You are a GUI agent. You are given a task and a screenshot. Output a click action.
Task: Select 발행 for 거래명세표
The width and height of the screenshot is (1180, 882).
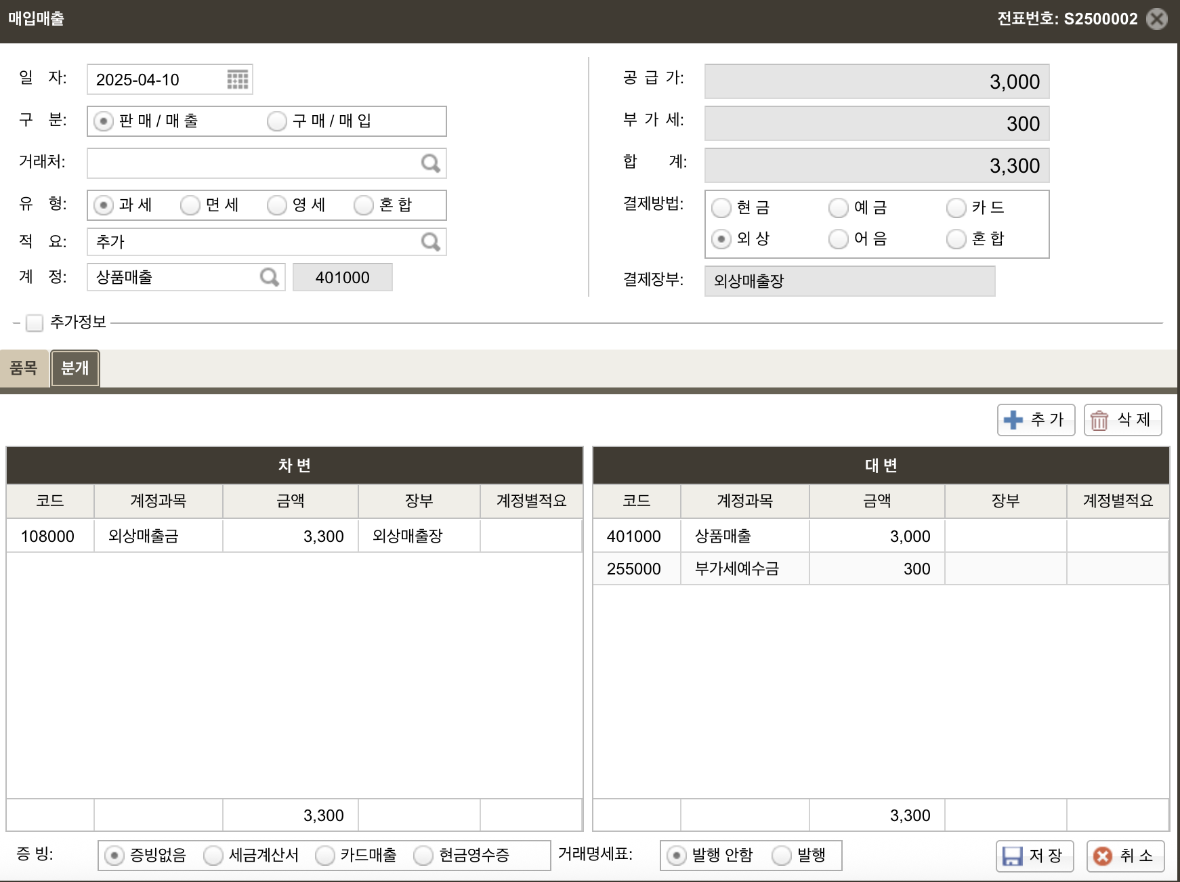click(x=782, y=856)
